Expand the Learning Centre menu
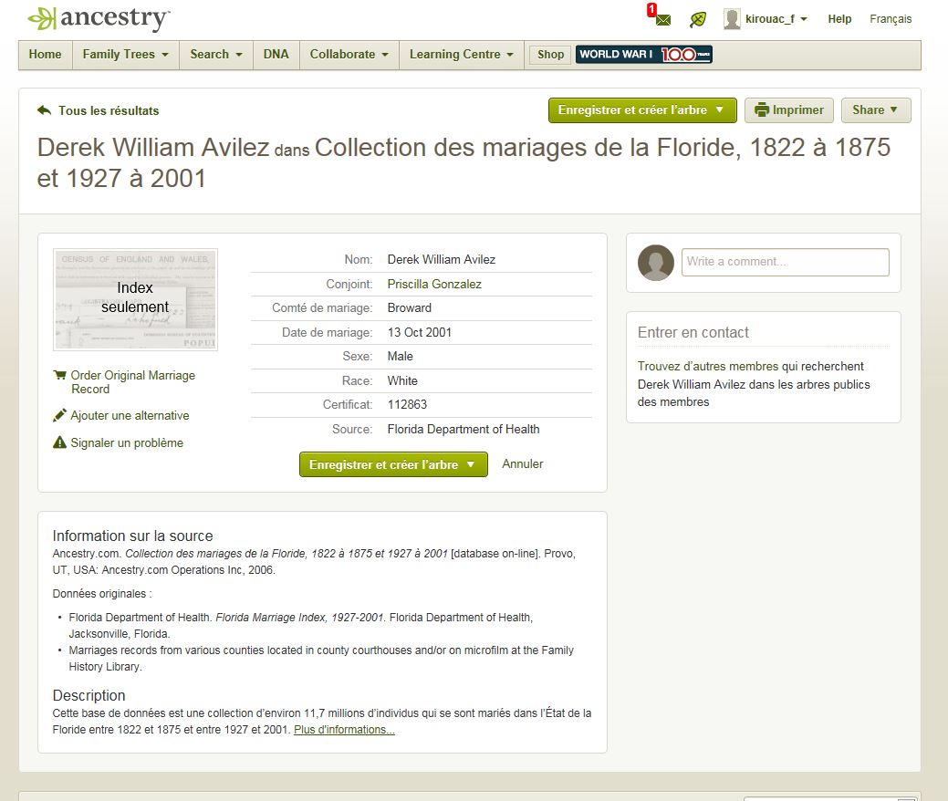 [462, 55]
